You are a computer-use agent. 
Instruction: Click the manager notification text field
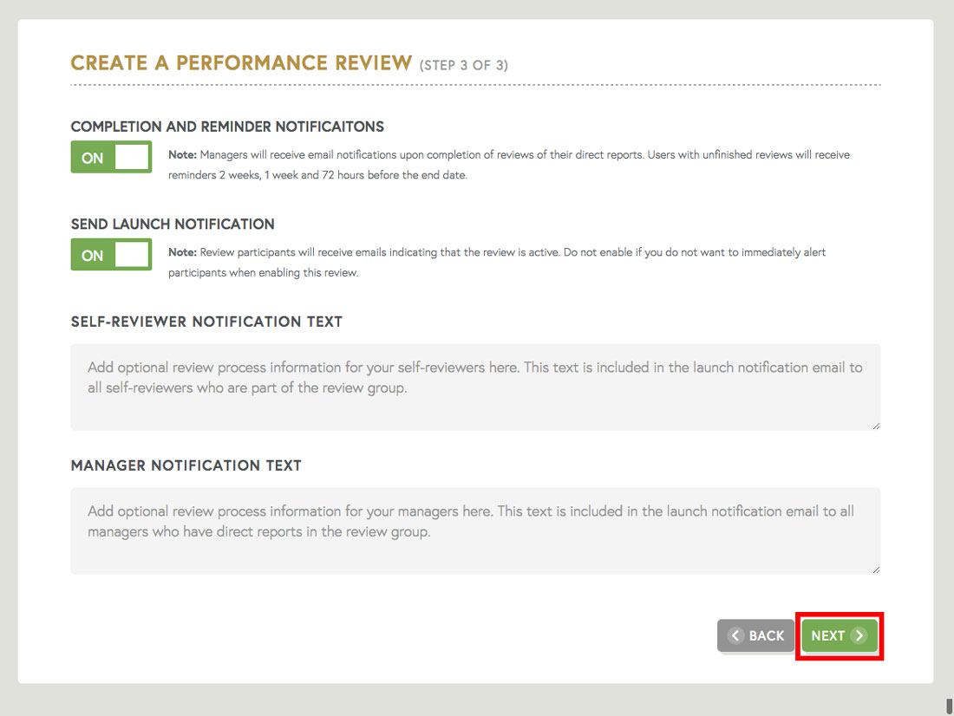point(474,530)
